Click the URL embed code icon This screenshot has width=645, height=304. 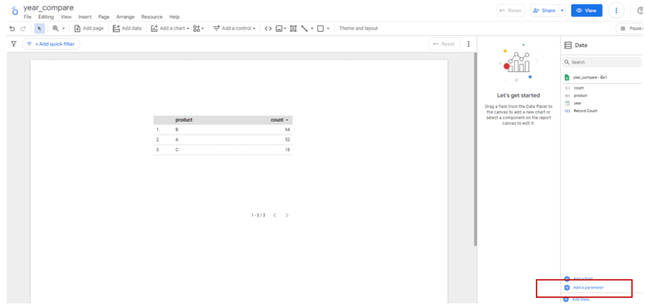268,28
